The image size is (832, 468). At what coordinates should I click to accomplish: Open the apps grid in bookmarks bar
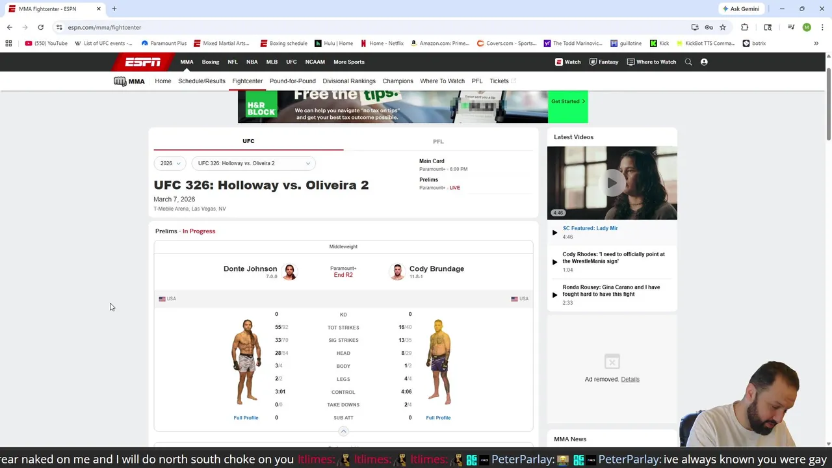8,44
